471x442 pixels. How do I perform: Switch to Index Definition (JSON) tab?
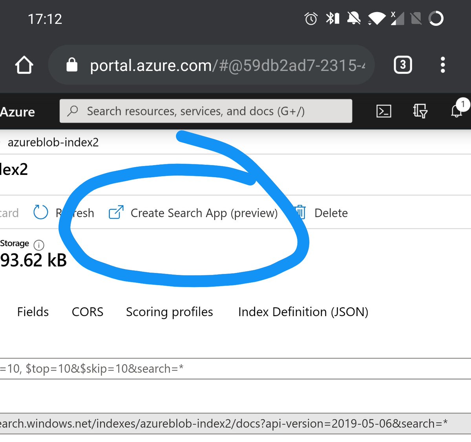303,312
